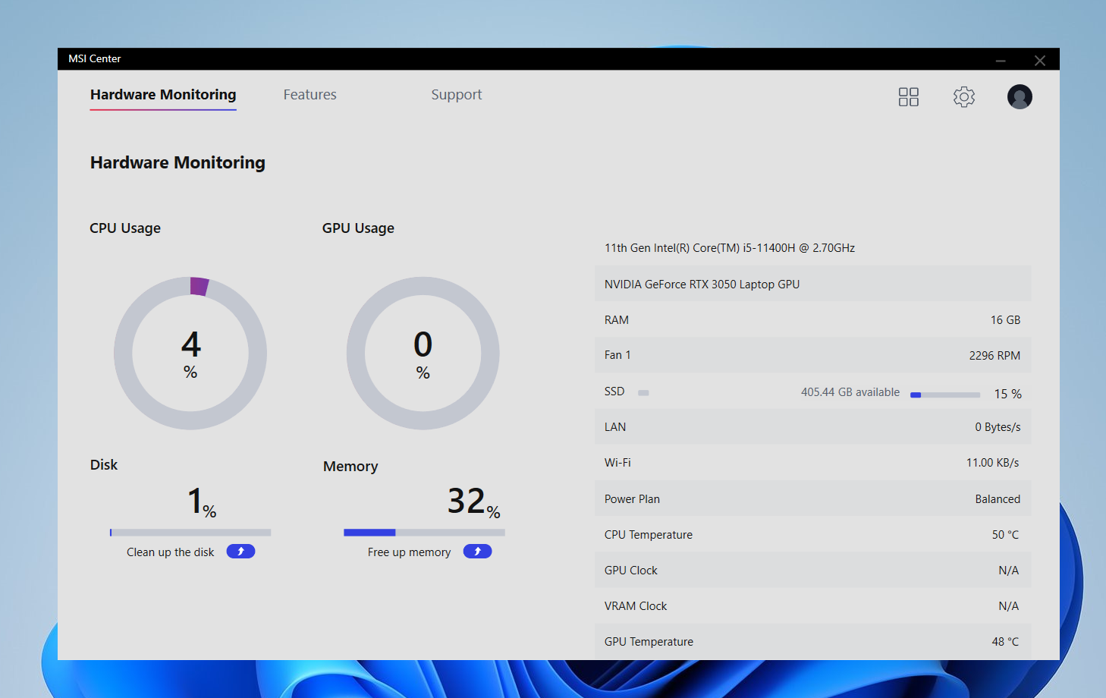1106x698 pixels.
Task: Click the GPU Usage label
Action: [358, 228]
